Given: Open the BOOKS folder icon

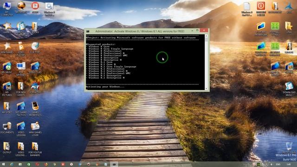Looking at the screenshot, I should pos(35,28).
